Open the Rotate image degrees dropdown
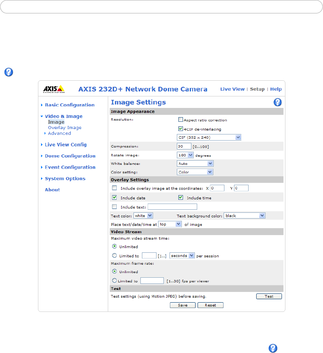The image size is (323, 353). (x=185, y=155)
